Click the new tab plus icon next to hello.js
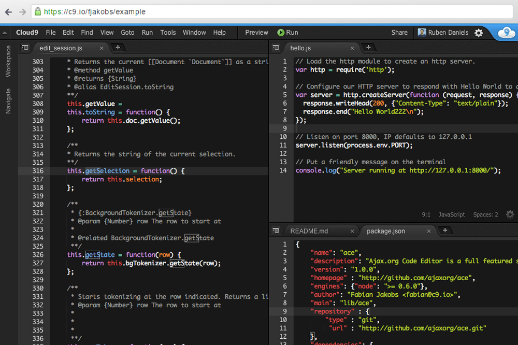518x345 pixels. tap(368, 47)
